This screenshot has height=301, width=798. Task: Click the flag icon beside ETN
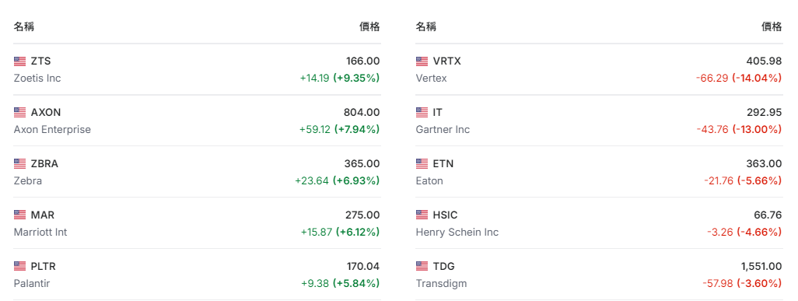(x=422, y=164)
